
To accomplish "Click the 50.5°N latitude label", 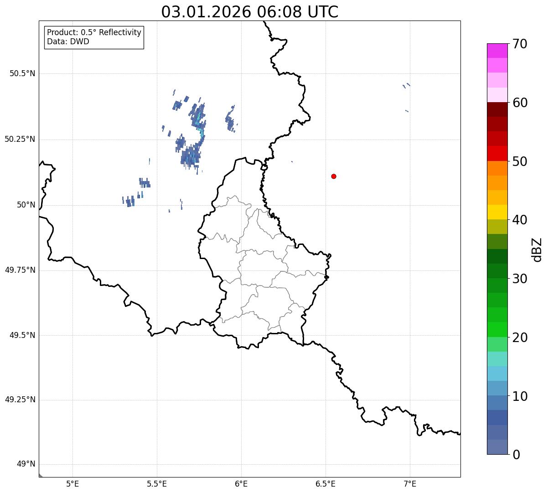I will [x=22, y=73].
